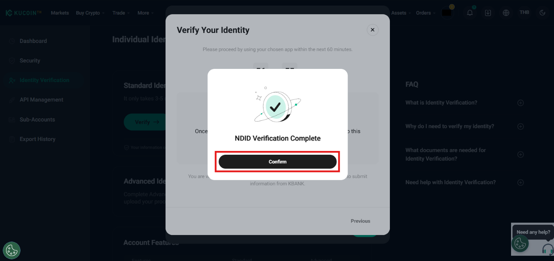
Task: Click the Previous link
Action: [360, 221]
